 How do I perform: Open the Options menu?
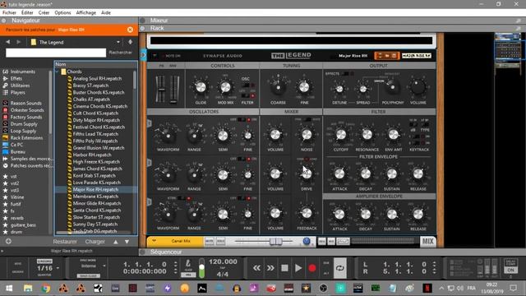point(62,13)
